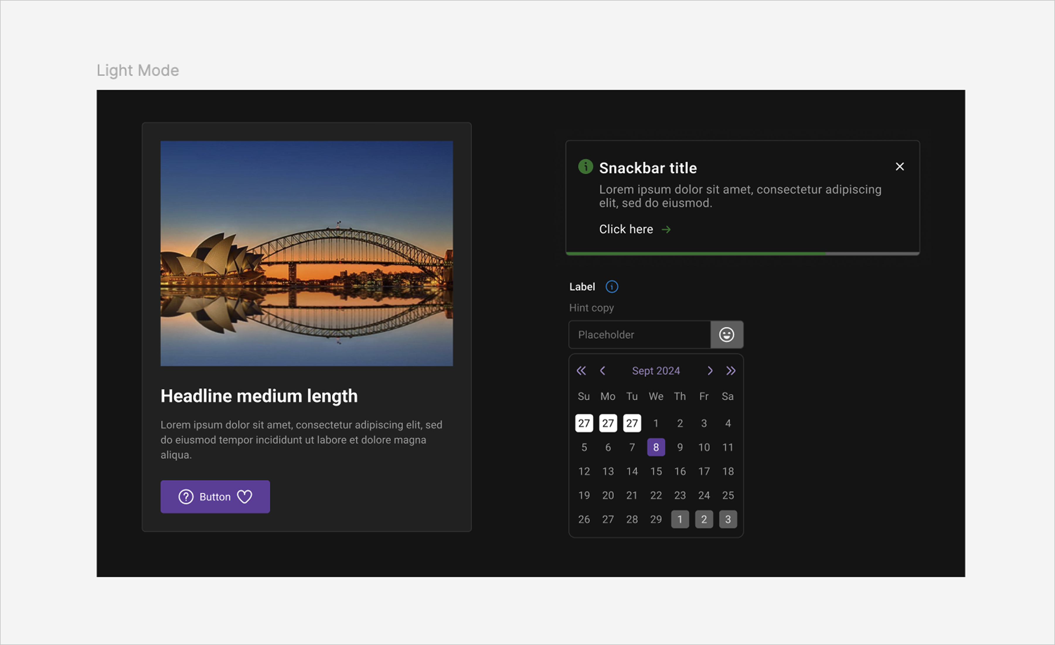This screenshot has width=1055, height=645.
Task: Select date 26 in the calendar
Action: (584, 519)
